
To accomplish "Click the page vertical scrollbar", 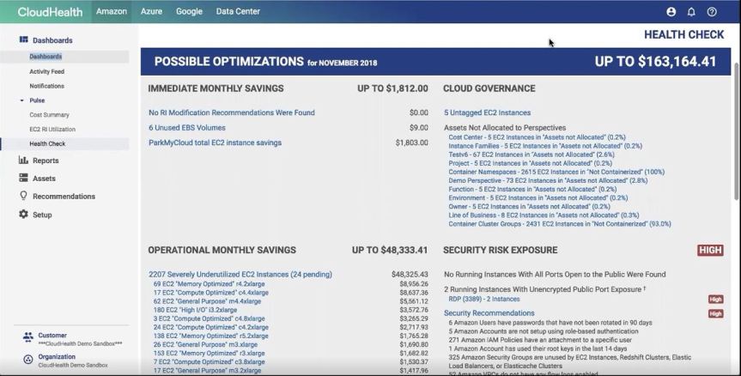I will tap(736, 129).
